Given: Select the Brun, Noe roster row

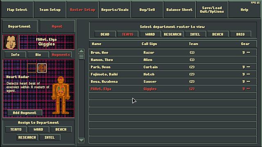Looking at the screenshot, I should pos(173,53).
